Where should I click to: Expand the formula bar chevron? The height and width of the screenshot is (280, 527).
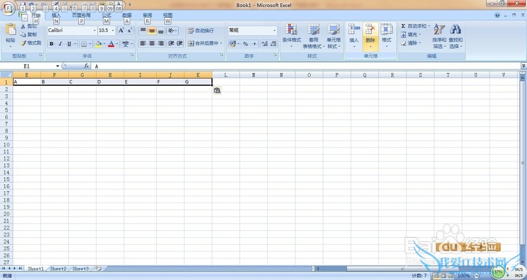click(523, 66)
